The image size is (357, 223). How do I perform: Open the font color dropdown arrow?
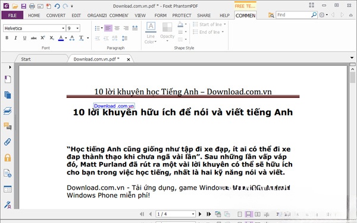[66, 38]
